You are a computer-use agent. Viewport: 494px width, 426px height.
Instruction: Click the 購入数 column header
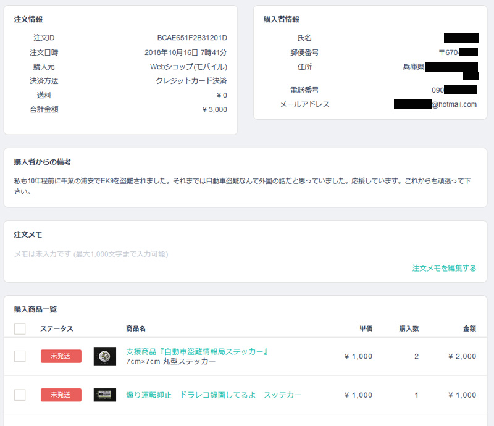(x=409, y=328)
